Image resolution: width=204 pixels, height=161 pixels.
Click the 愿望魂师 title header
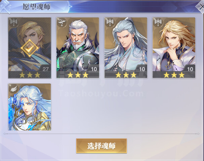pos(37,7)
